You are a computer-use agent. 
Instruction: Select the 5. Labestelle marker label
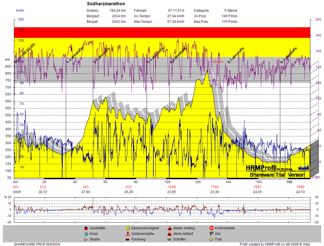(x=236, y=55)
